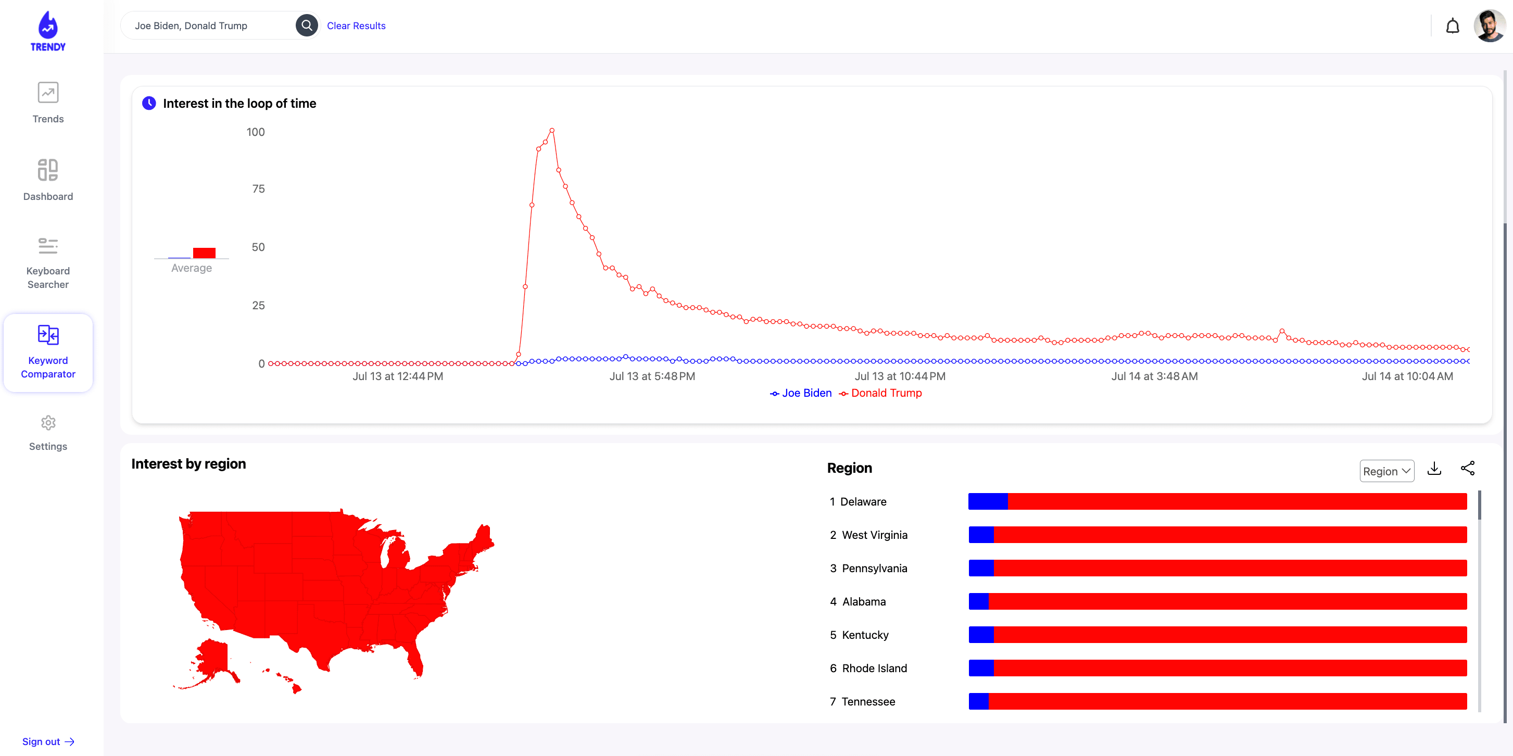Click the search magnifier button
The height and width of the screenshot is (756, 1513).
click(x=307, y=26)
